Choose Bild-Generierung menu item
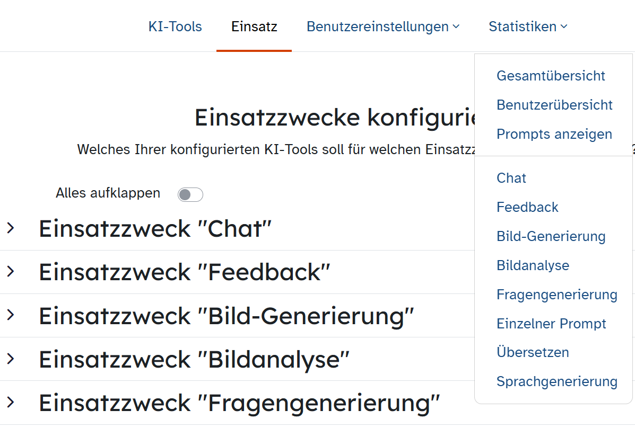Screen dimensions: 635x428 click(x=551, y=236)
